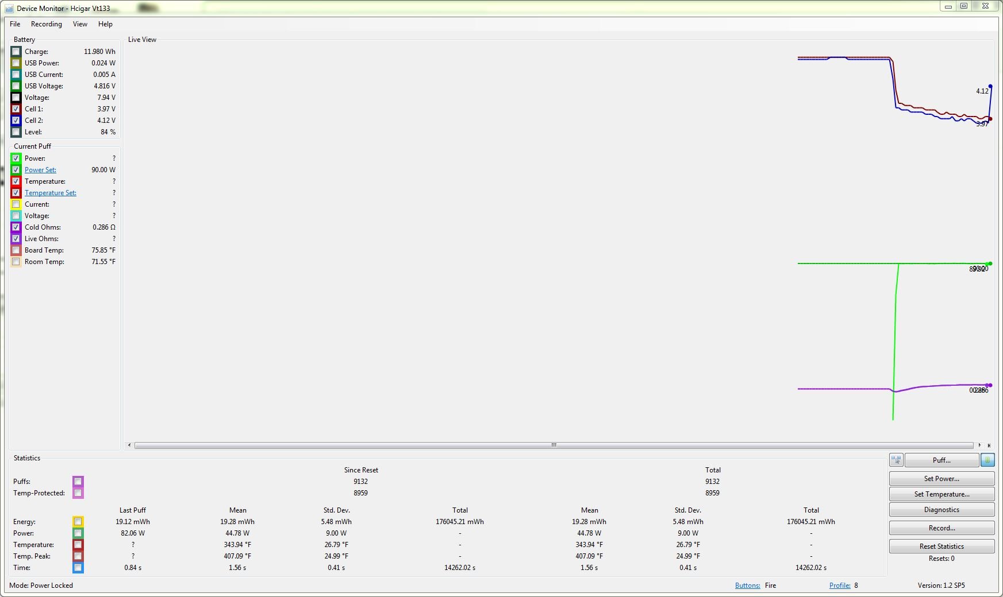Click the scroll-to-end arrow of Live View
The width and height of the screenshot is (1003, 597).
tap(989, 445)
